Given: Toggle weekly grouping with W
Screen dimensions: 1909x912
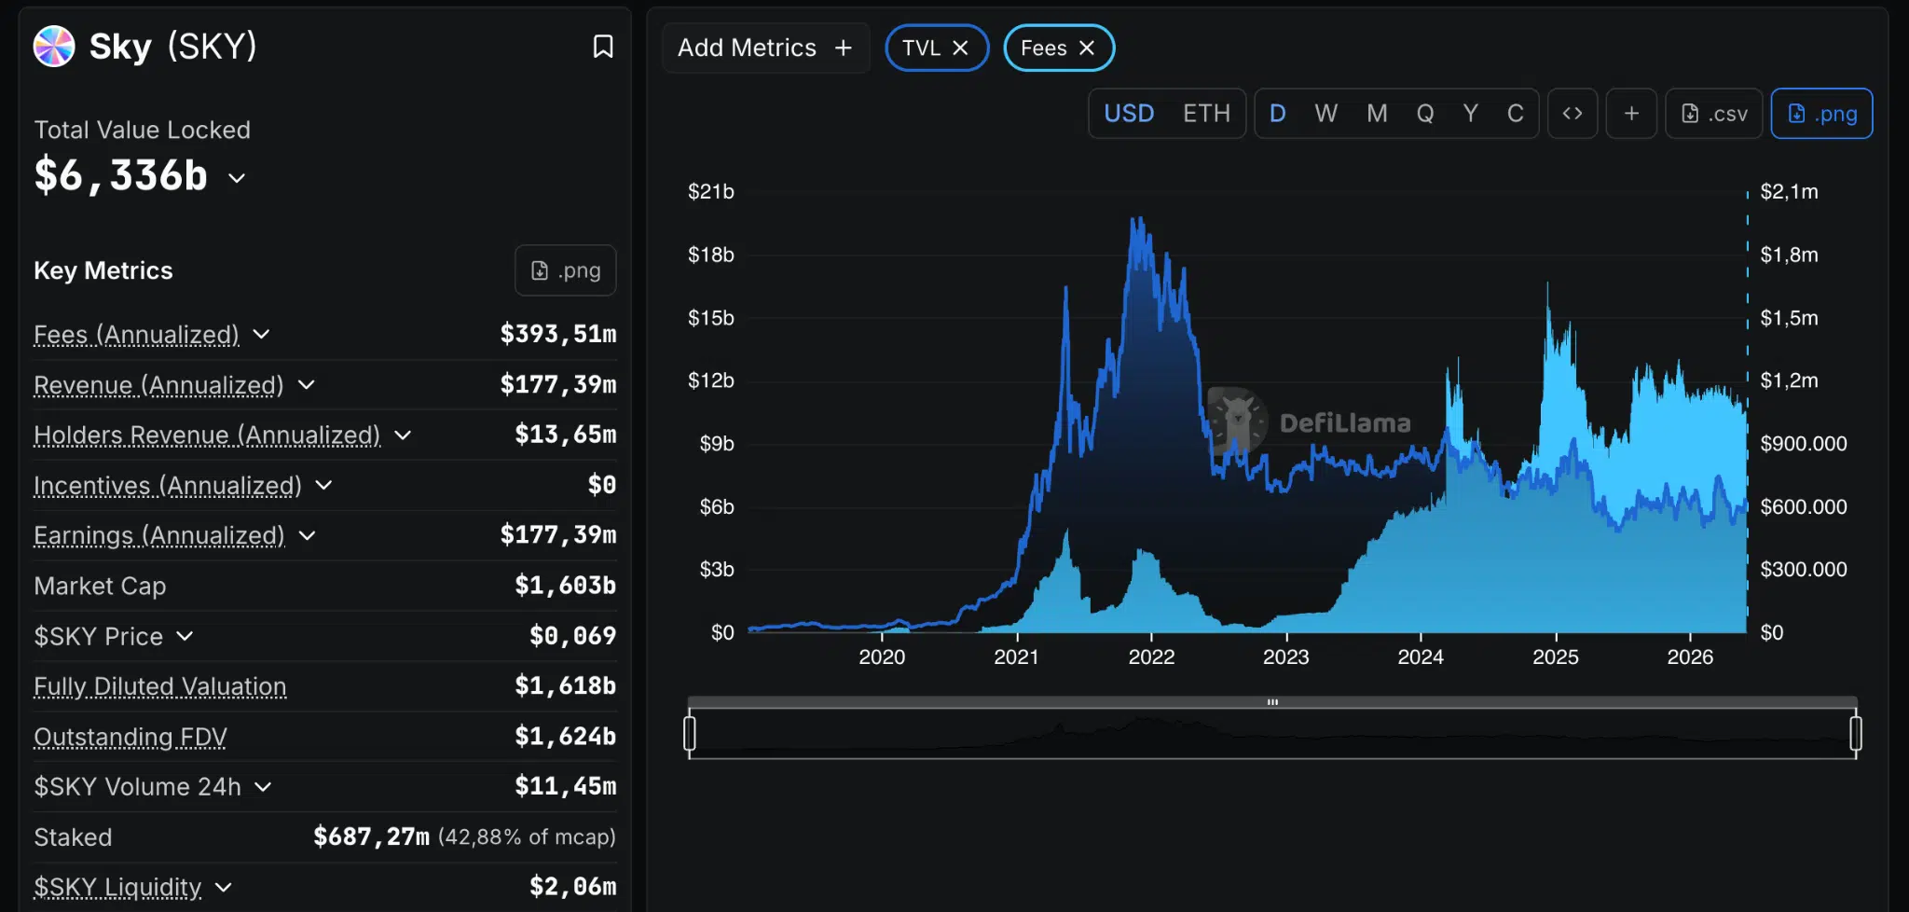Looking at the screenshot, I should pyautogui.click(x=1325, y=114).
